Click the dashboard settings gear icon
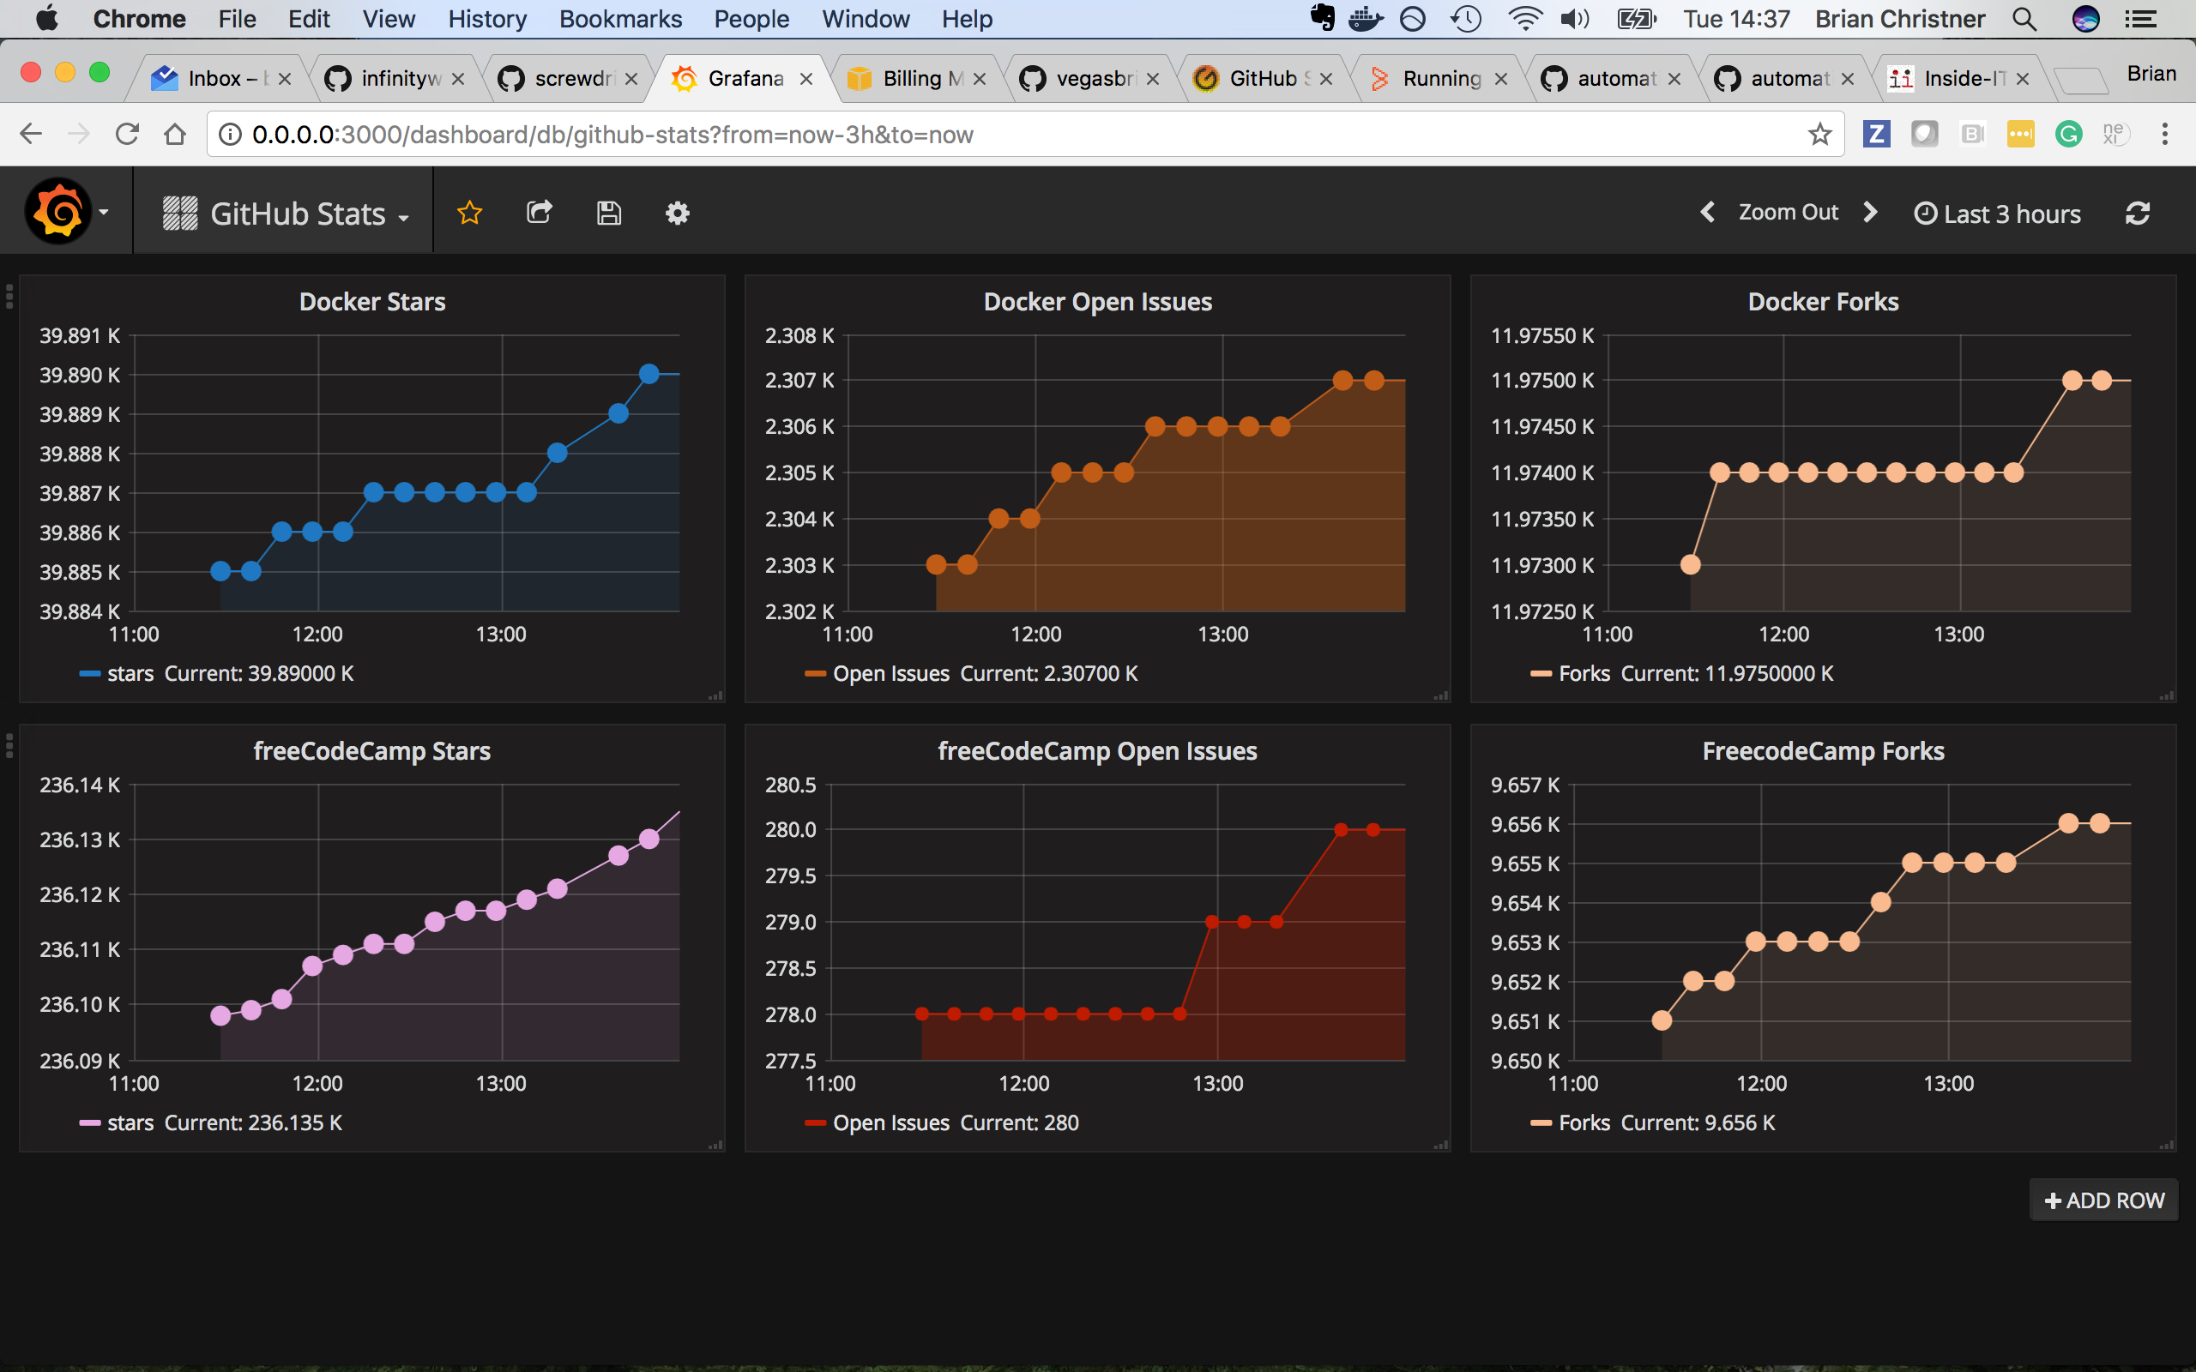Viewport: 2196px width, 1372px height. pyautogui.click(x=677, y=214)
